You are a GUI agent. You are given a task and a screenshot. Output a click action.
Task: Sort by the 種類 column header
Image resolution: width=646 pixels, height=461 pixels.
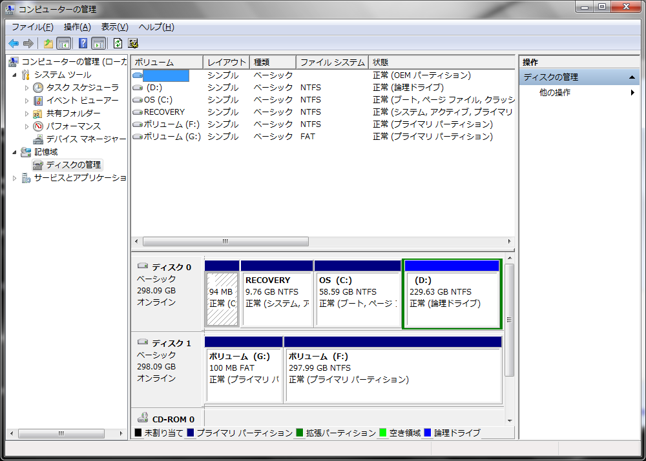point(273,63)
